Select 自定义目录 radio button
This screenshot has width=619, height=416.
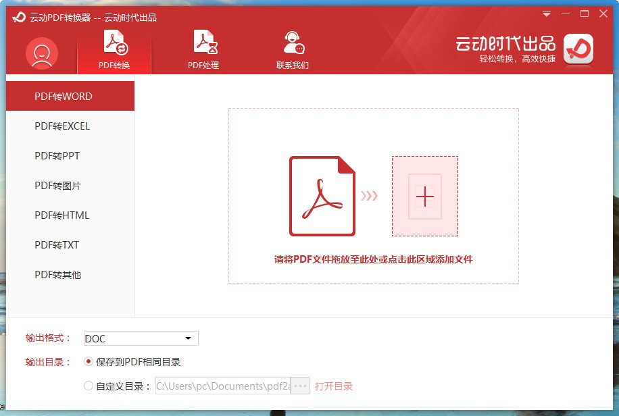(x=89, y=386)
